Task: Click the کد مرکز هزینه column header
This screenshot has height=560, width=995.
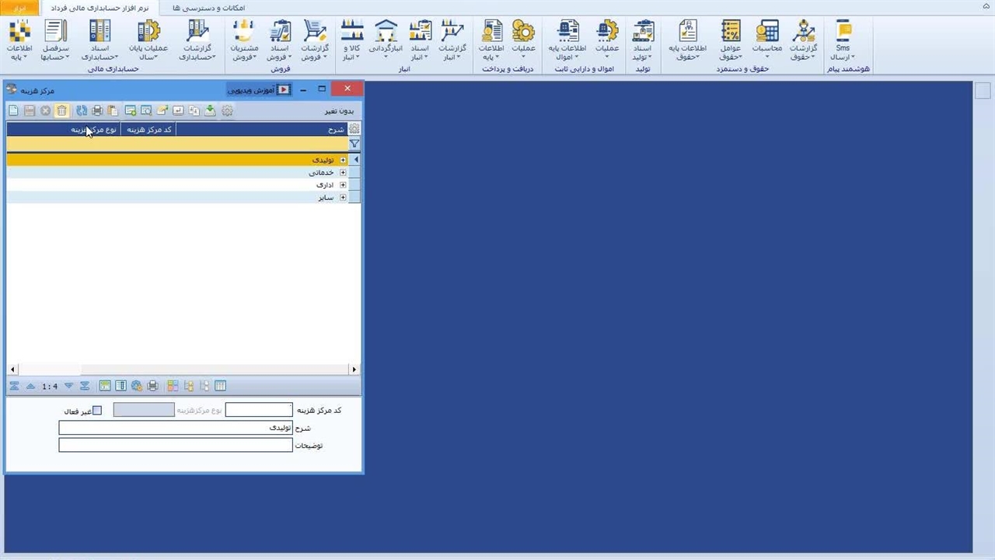Action: (x=148, y=129)
